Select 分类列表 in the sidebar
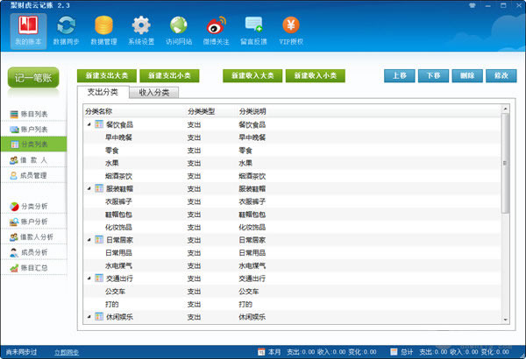The height and width of the screenshot is (359, 526). coord(33,144)
